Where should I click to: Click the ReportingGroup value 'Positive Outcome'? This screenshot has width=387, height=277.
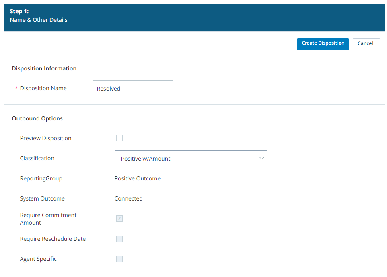pyautogui.click(x=137, y=178)
